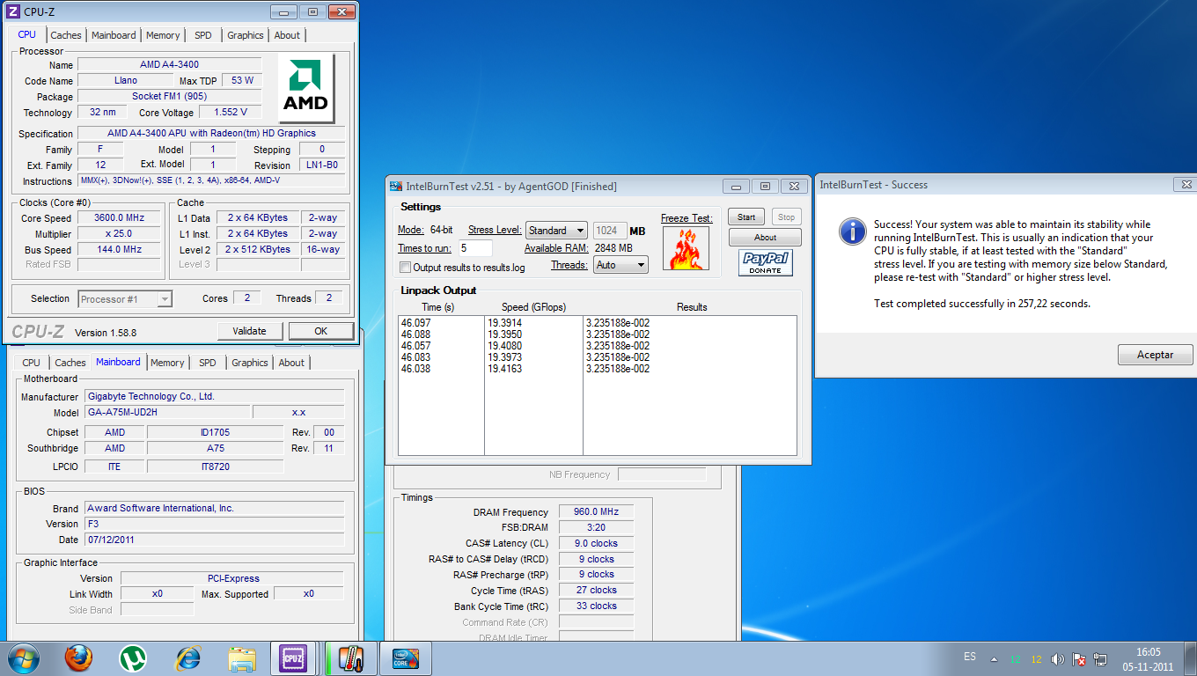Open About tab in Mainboard CPU-Z window

[291, 363]
